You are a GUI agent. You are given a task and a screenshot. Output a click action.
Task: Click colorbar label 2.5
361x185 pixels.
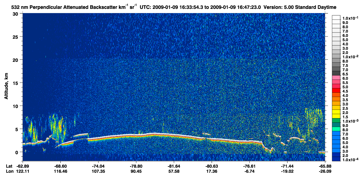pos(346,108)
